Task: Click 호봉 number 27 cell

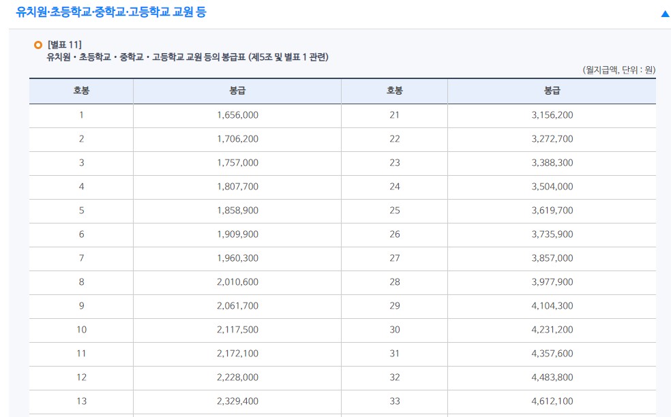Action: tap(395, 258)
